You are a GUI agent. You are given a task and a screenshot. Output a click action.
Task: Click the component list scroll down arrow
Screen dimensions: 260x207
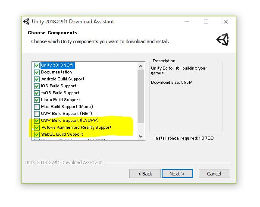pyautogui.click(x=141, y=137)
